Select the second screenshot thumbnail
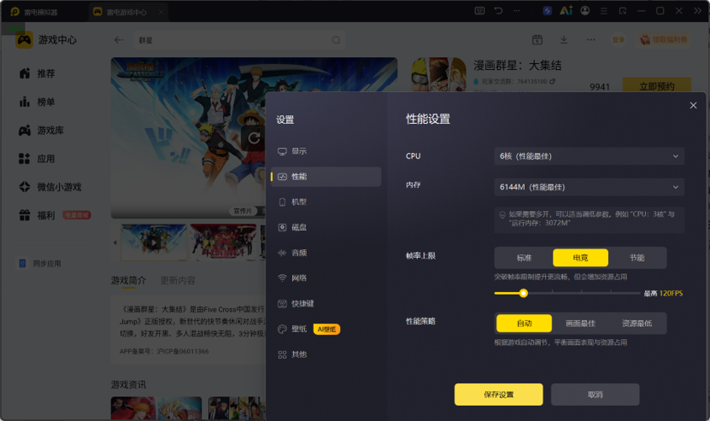 223,243
